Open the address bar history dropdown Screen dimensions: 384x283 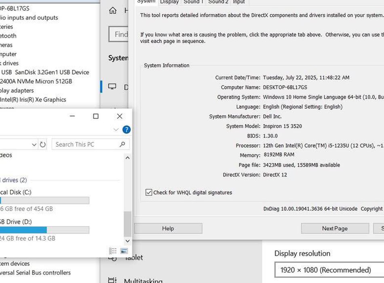pyautogui.click(x=34, y=144)
